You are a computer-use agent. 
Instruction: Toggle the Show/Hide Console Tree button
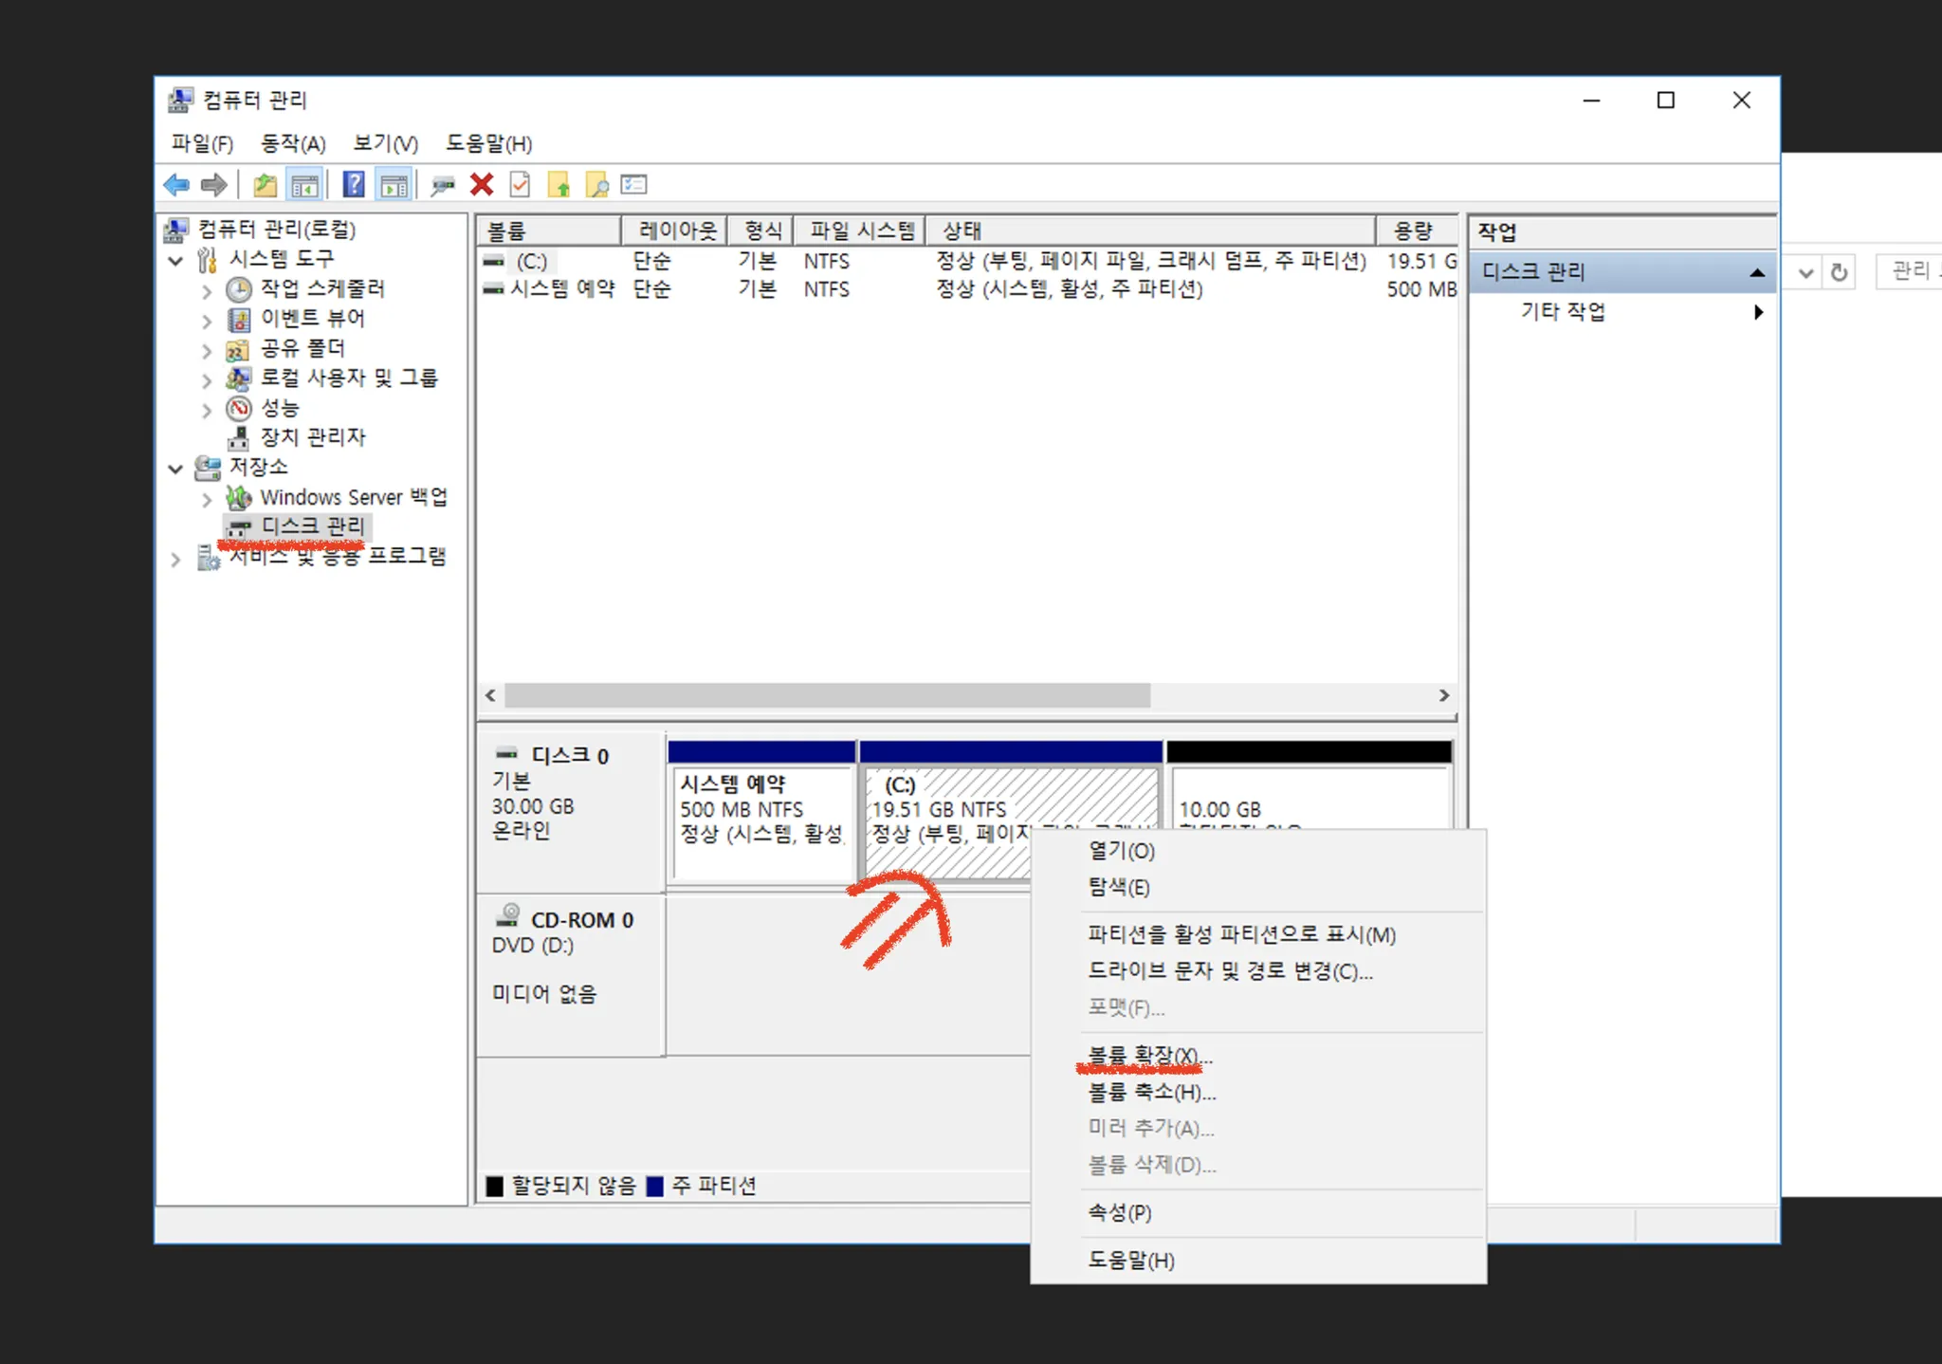pyautogui.click(x=304, y=185)
